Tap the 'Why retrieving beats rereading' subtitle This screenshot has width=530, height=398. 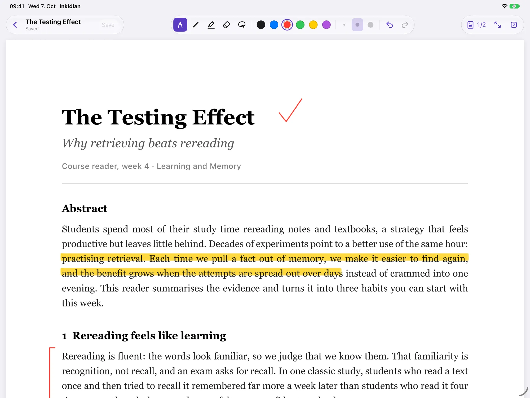point(148,143)
